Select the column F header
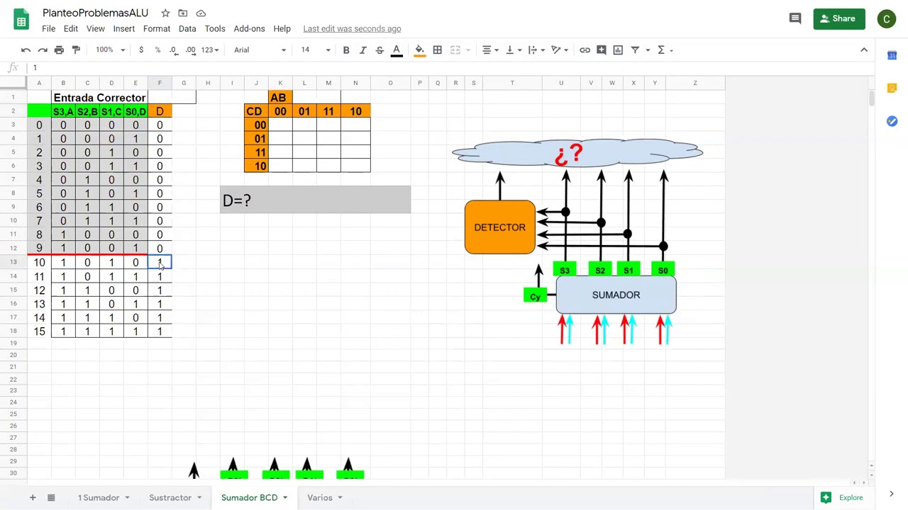 coord(160,83)
